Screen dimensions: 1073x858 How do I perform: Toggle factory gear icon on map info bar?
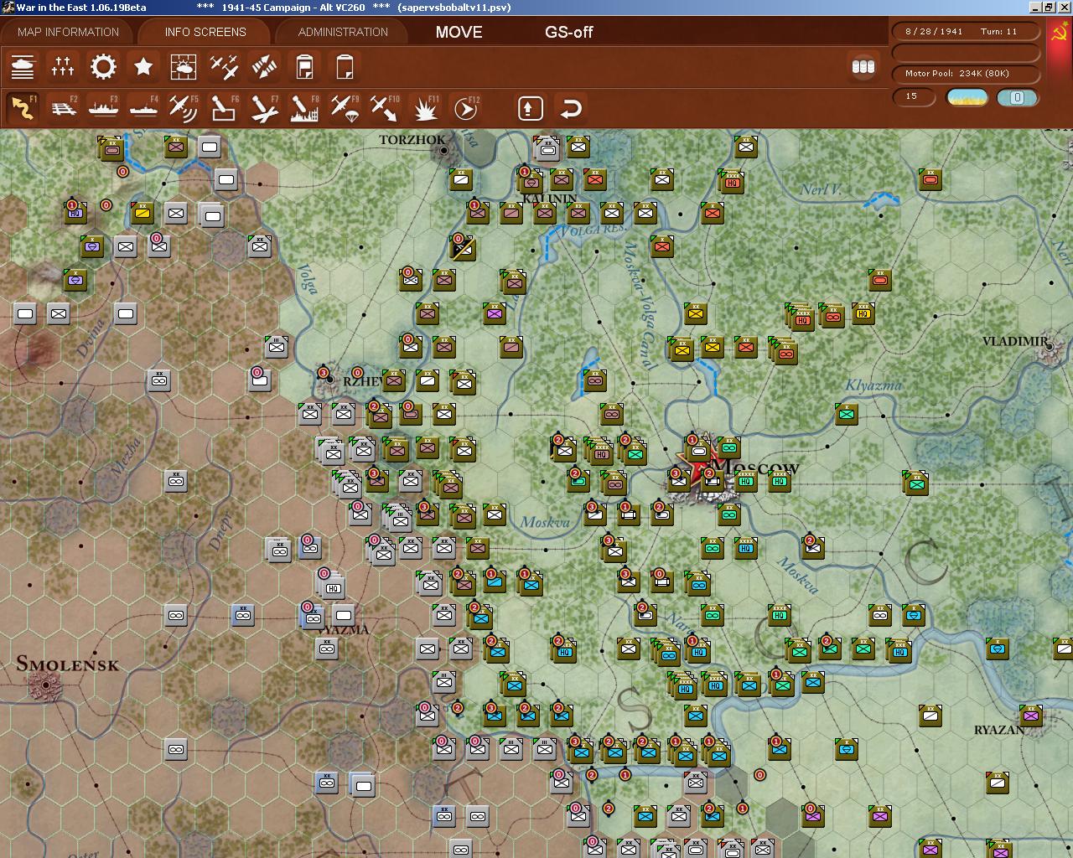(103, 67)
